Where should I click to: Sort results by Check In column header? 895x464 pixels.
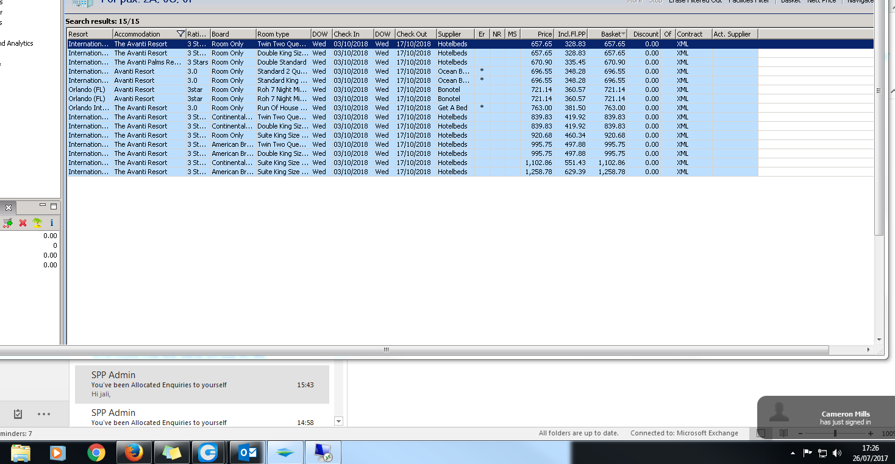coord(353,34)
